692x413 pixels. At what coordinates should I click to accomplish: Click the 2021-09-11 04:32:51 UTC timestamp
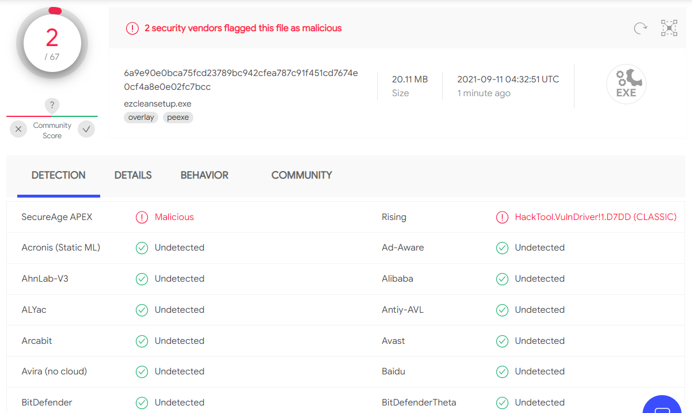coord(508,79)
